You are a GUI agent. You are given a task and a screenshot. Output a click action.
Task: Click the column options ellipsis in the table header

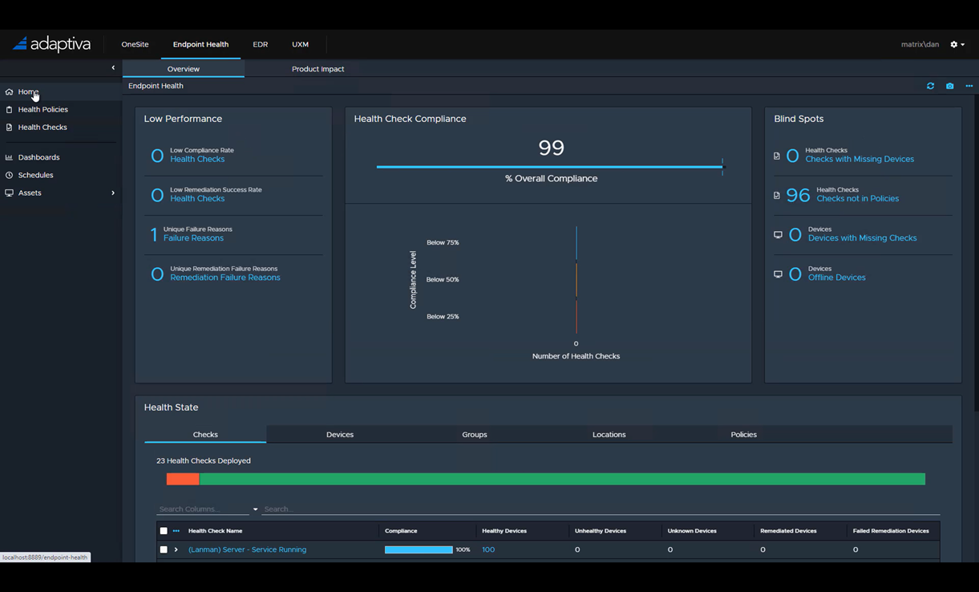(177, 530)
